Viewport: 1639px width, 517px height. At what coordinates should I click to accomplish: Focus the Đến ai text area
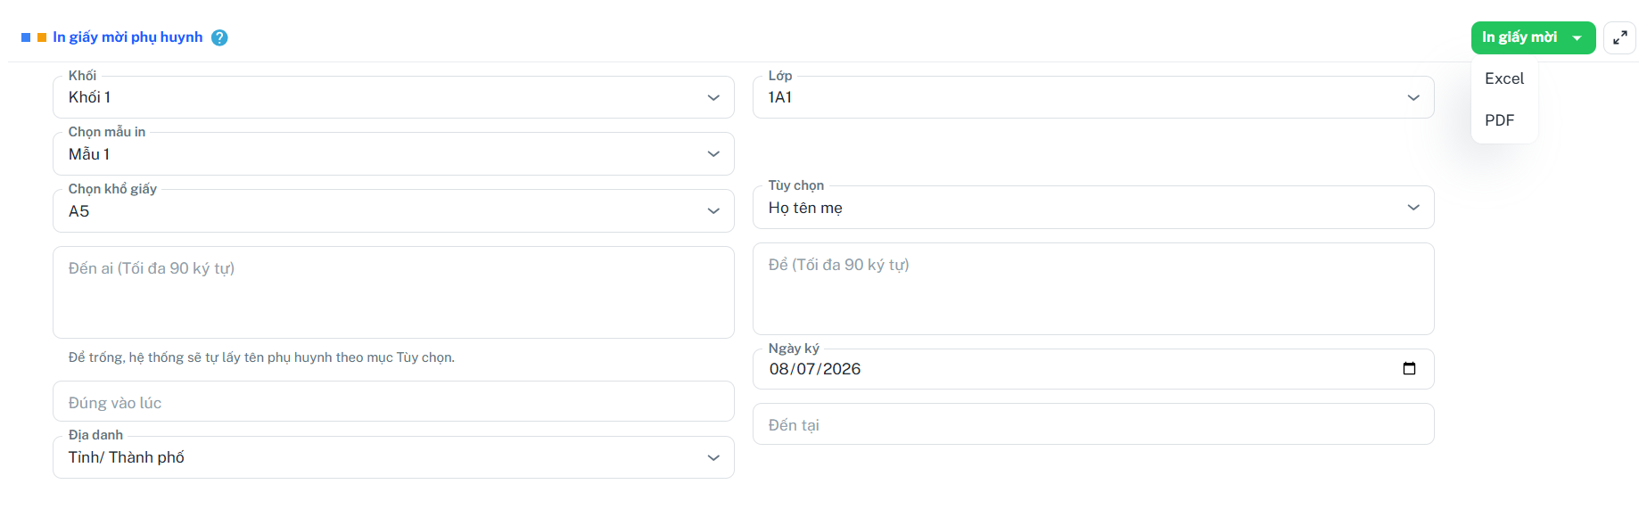coord(393,292)
